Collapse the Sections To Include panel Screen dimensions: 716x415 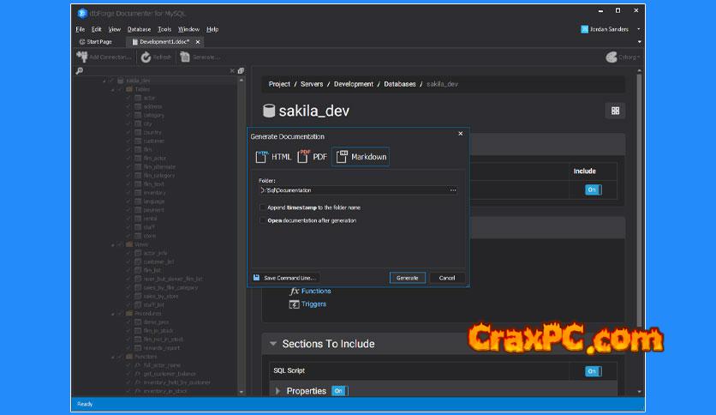pyautogui.click(x=273, y=344)
